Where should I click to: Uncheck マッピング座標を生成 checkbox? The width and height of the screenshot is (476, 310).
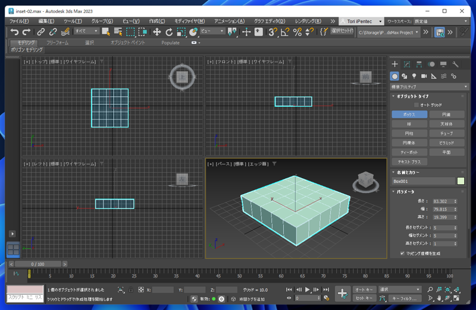(402, 254)
